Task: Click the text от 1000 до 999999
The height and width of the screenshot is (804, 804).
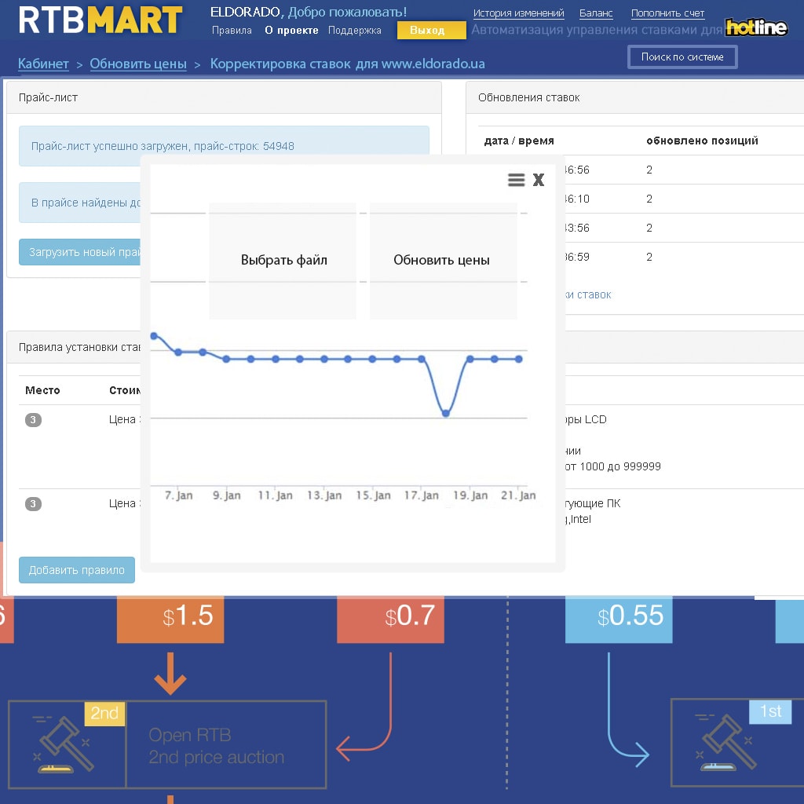Action: (x=612, y=466)
